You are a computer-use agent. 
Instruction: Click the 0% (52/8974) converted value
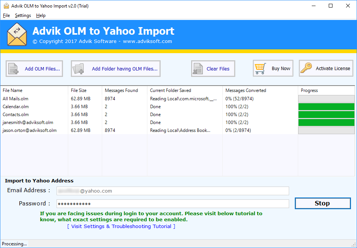[239, 99]
